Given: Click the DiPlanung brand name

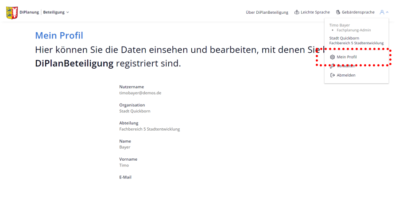Looking at the screenshot, I should point(29,12).
